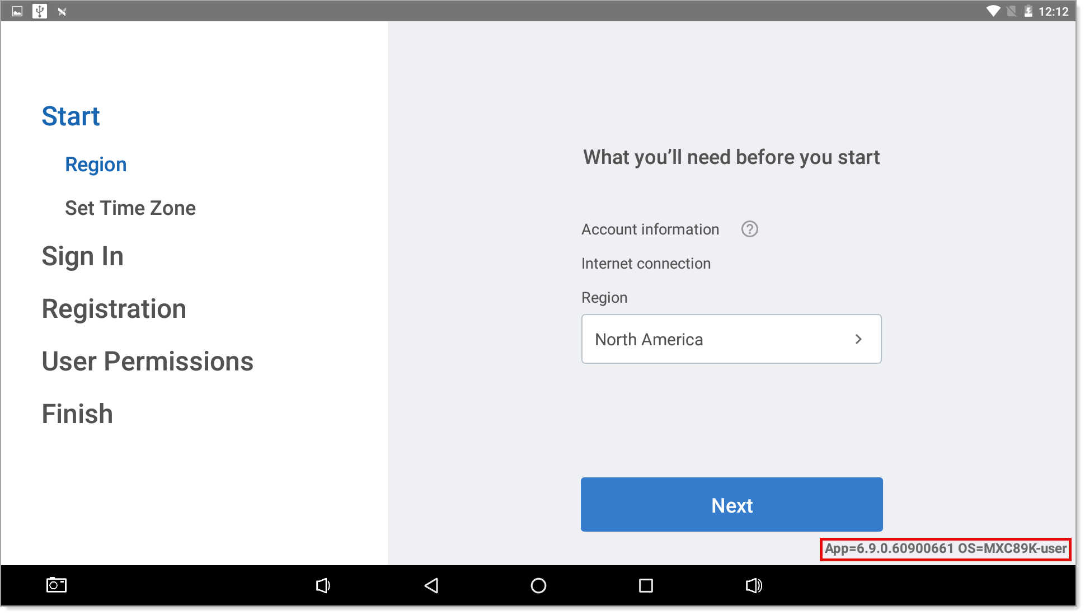Click the Next button to proceed
Image resolution: width=1085 pixels, height=615 pixels.
[732, 505]
